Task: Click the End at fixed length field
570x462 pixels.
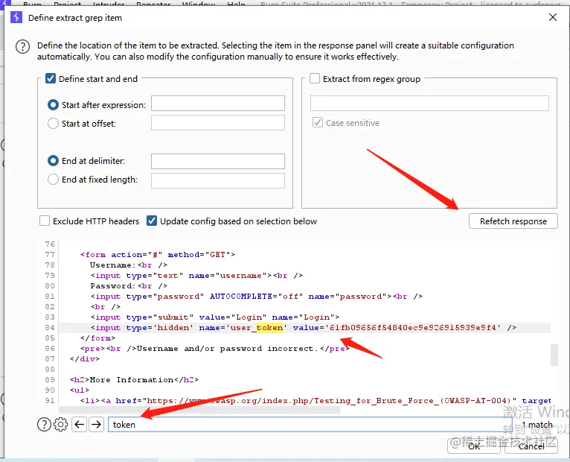Action: click(218, 180)
